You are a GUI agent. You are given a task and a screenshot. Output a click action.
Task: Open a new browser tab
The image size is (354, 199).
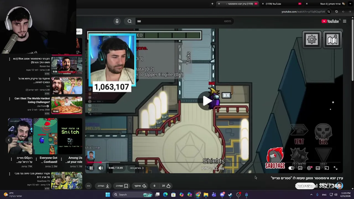(x=212, y=4)
